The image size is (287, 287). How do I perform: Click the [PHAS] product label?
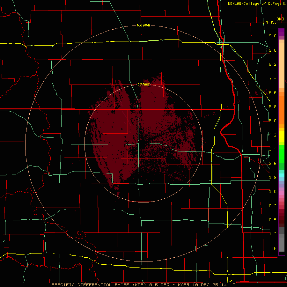(x=269, y=22)
